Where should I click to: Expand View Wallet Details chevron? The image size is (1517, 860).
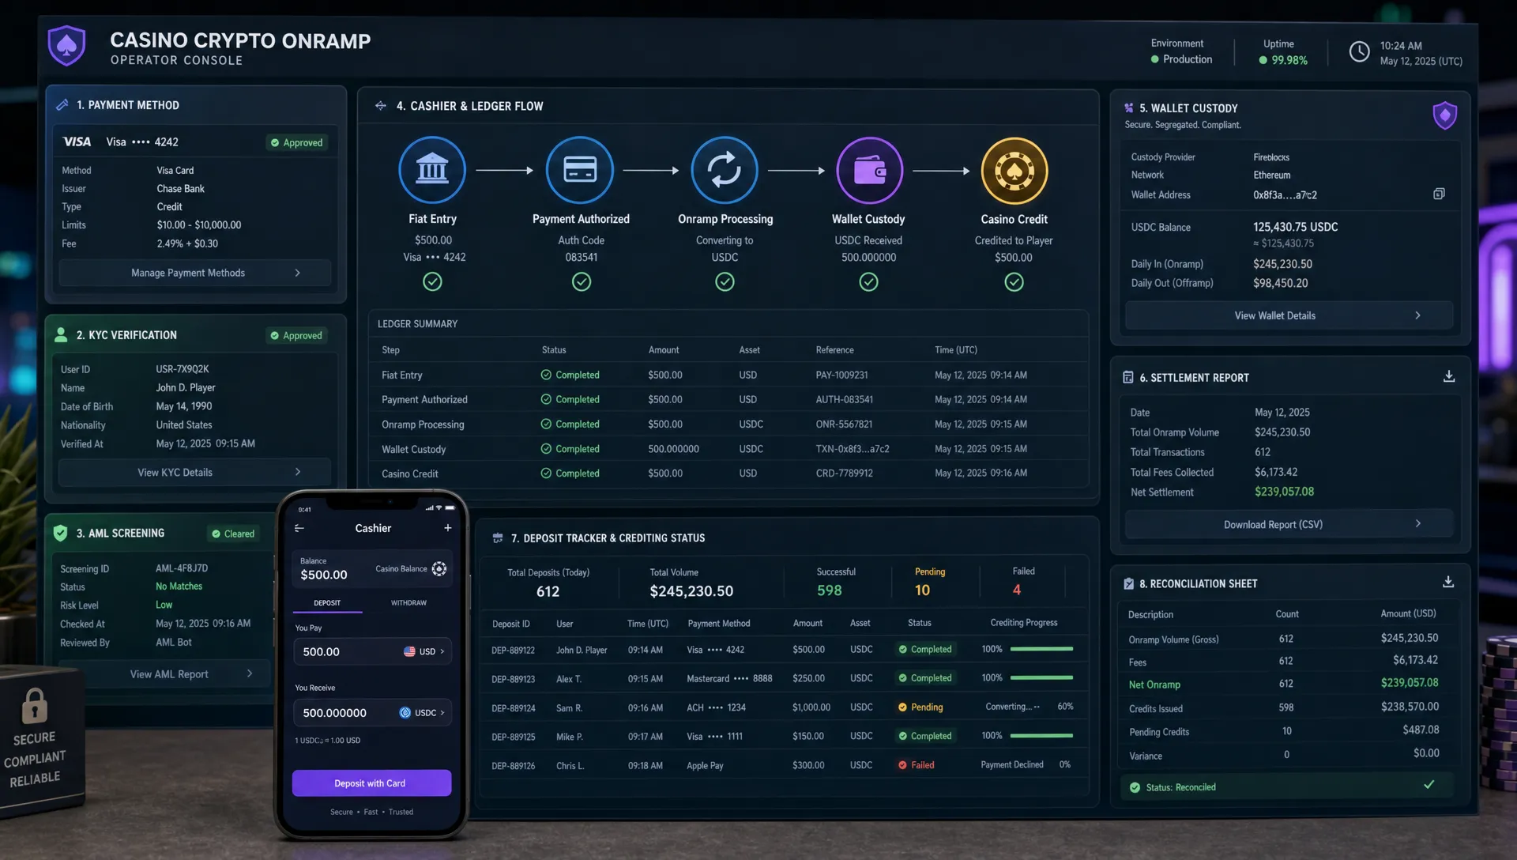pyautogui.click(x=1417, y=315)
